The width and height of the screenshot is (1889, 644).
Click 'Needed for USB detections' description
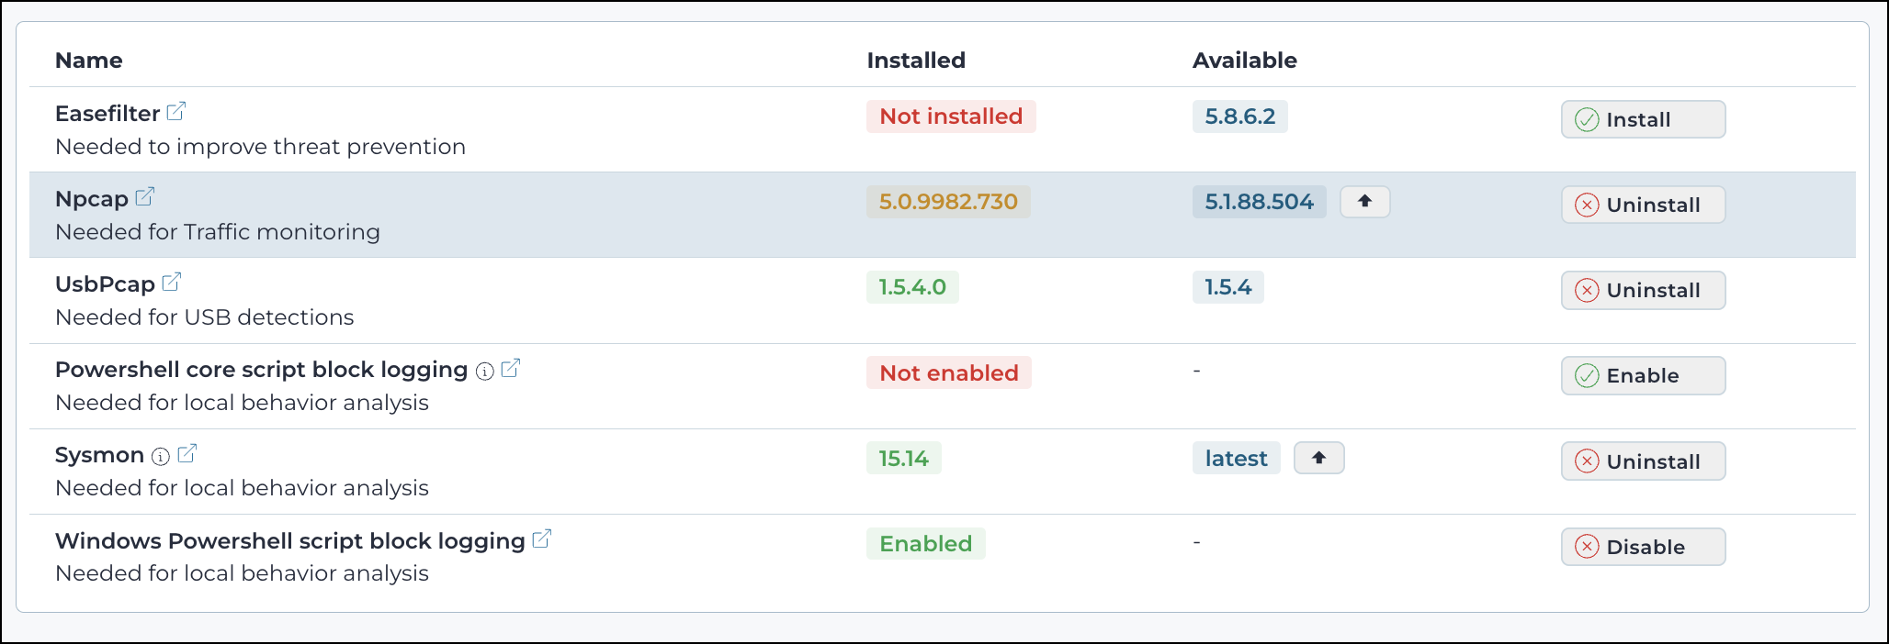click(x=204, y=317)
